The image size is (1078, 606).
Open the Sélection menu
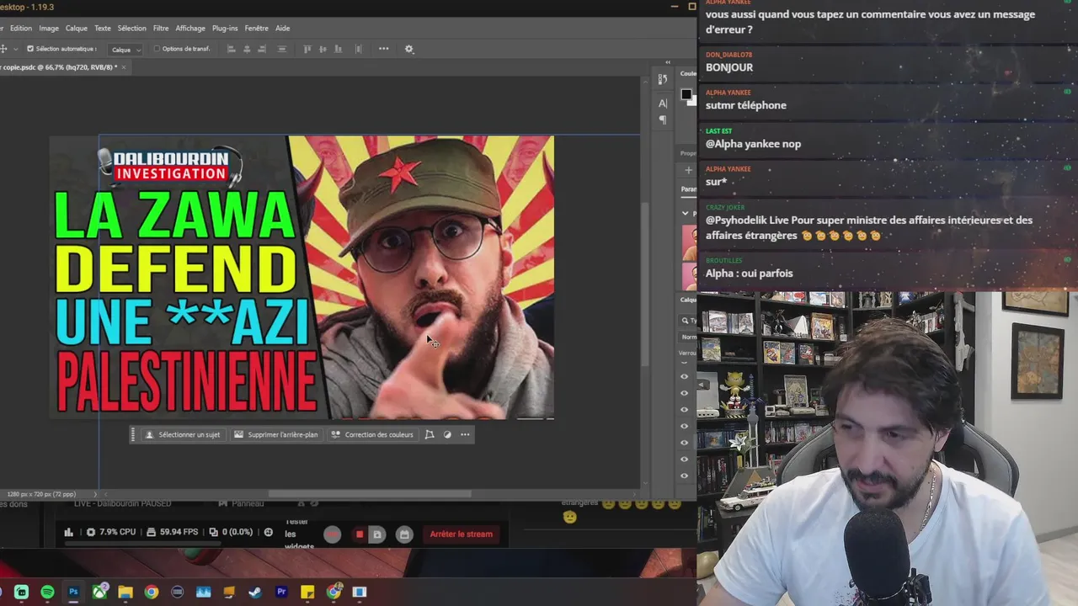tap(132, 28)
